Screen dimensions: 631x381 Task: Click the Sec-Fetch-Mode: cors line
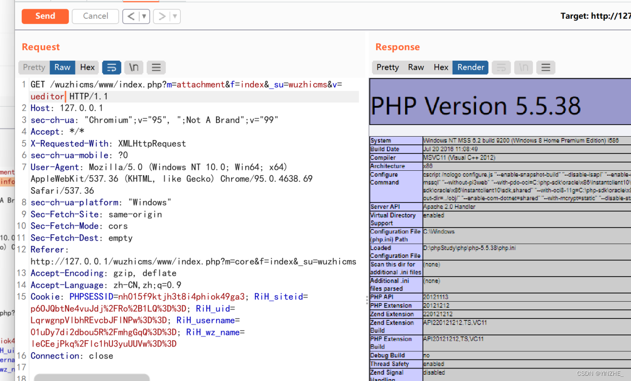pyautogui.click(x=79, y=226)
